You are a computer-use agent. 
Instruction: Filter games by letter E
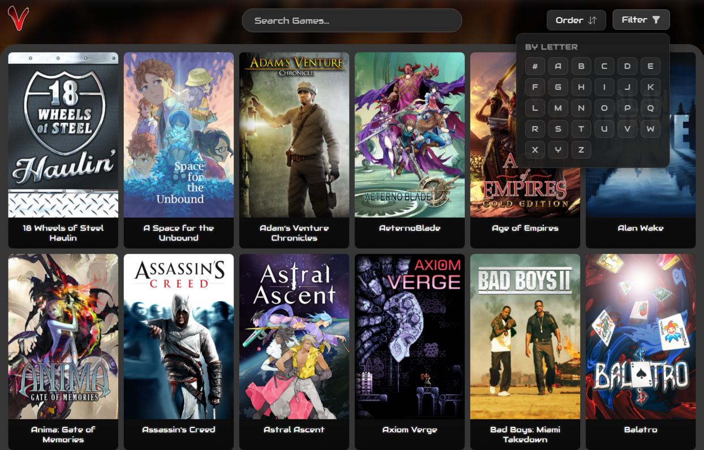coord(651,66)
